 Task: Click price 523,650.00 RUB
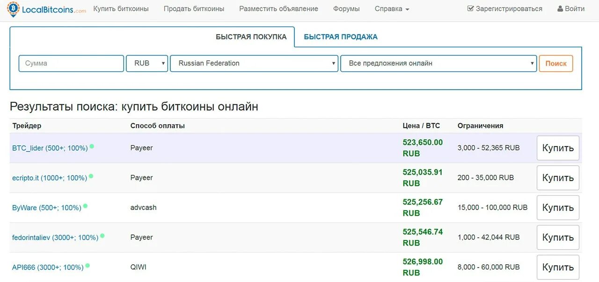tap(423, 148)
